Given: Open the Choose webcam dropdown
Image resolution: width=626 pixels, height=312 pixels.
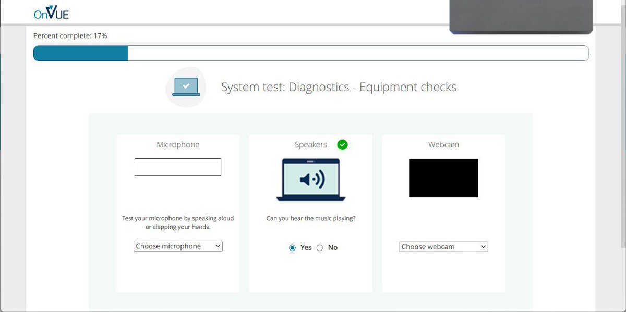Looking at the screenshot, I should pyautogui.click(x=443, y=247).
